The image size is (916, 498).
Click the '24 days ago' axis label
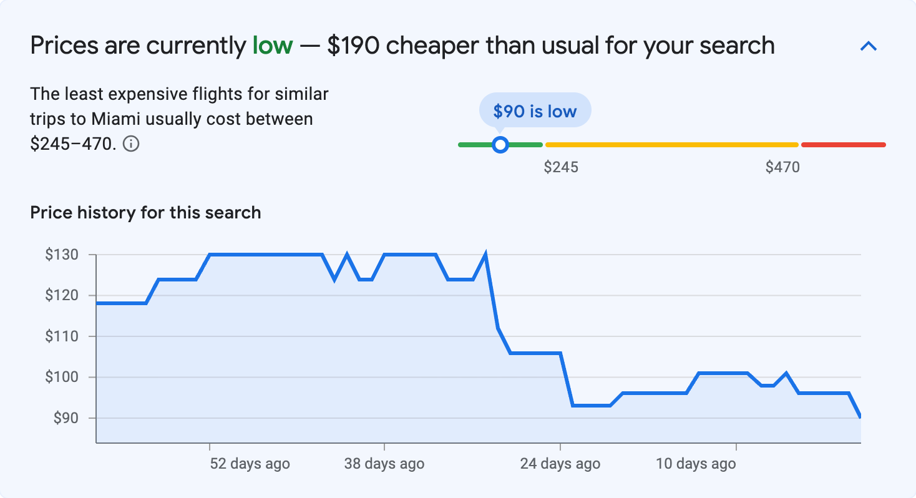[559, 463]
